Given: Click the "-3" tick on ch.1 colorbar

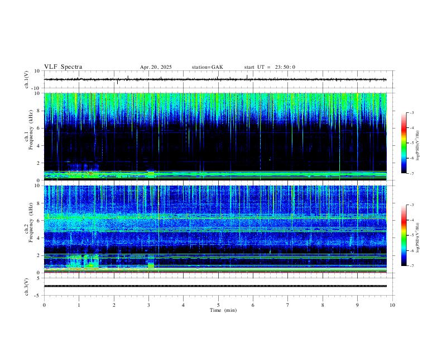Looking at the screenshot, I should (411, 112).
